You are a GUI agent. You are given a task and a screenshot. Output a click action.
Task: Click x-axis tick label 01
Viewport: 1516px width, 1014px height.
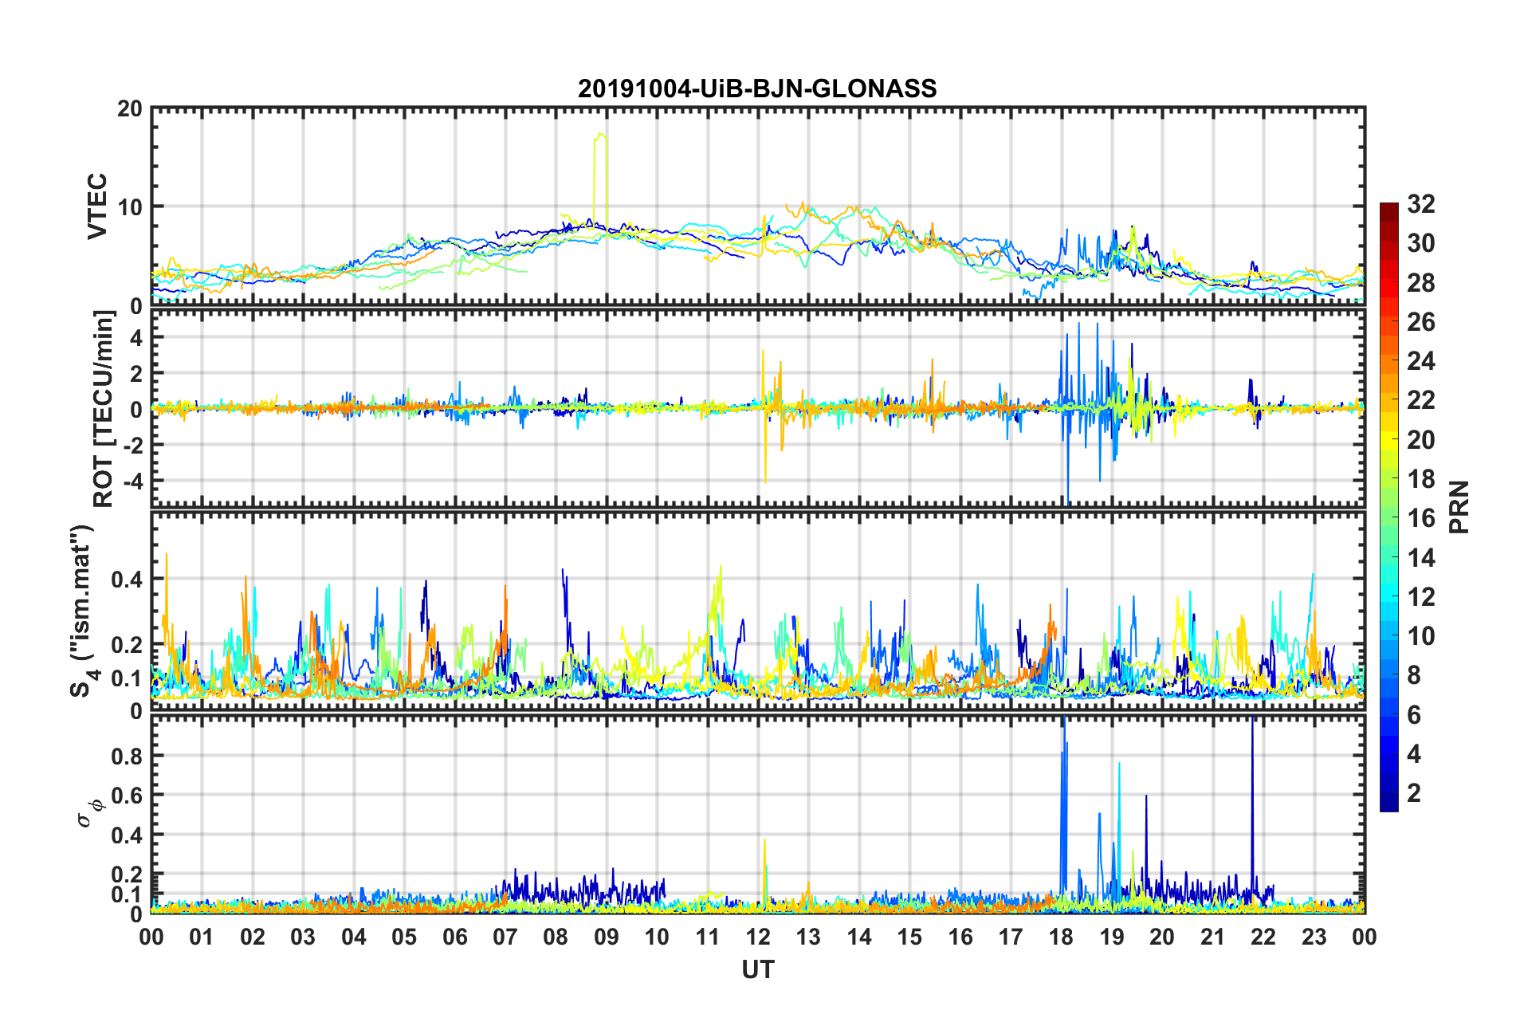(x=202, y=937)
